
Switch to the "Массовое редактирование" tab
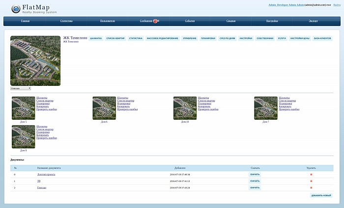pos(163,38)
